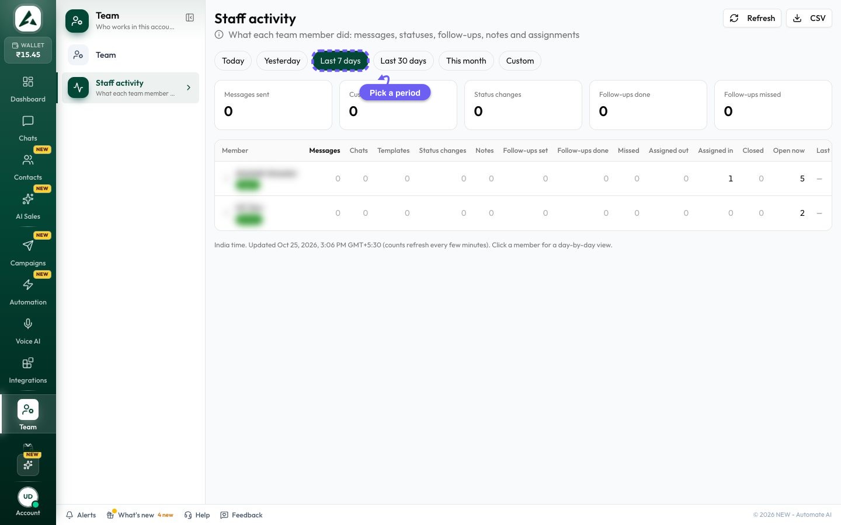Open the Integrations page

coord(28,370)
